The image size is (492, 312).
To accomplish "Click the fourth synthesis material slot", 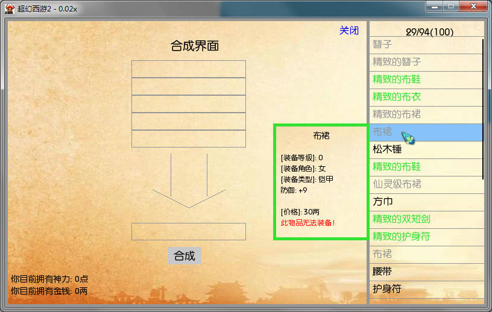I will [189, 121].
